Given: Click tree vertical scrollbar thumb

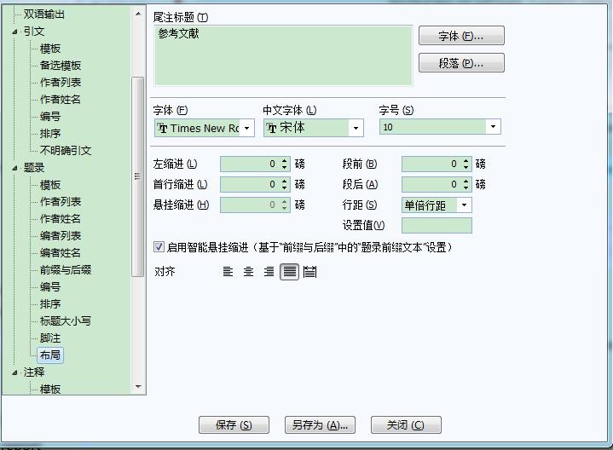Looking at the screenshot, I should 138,176.
